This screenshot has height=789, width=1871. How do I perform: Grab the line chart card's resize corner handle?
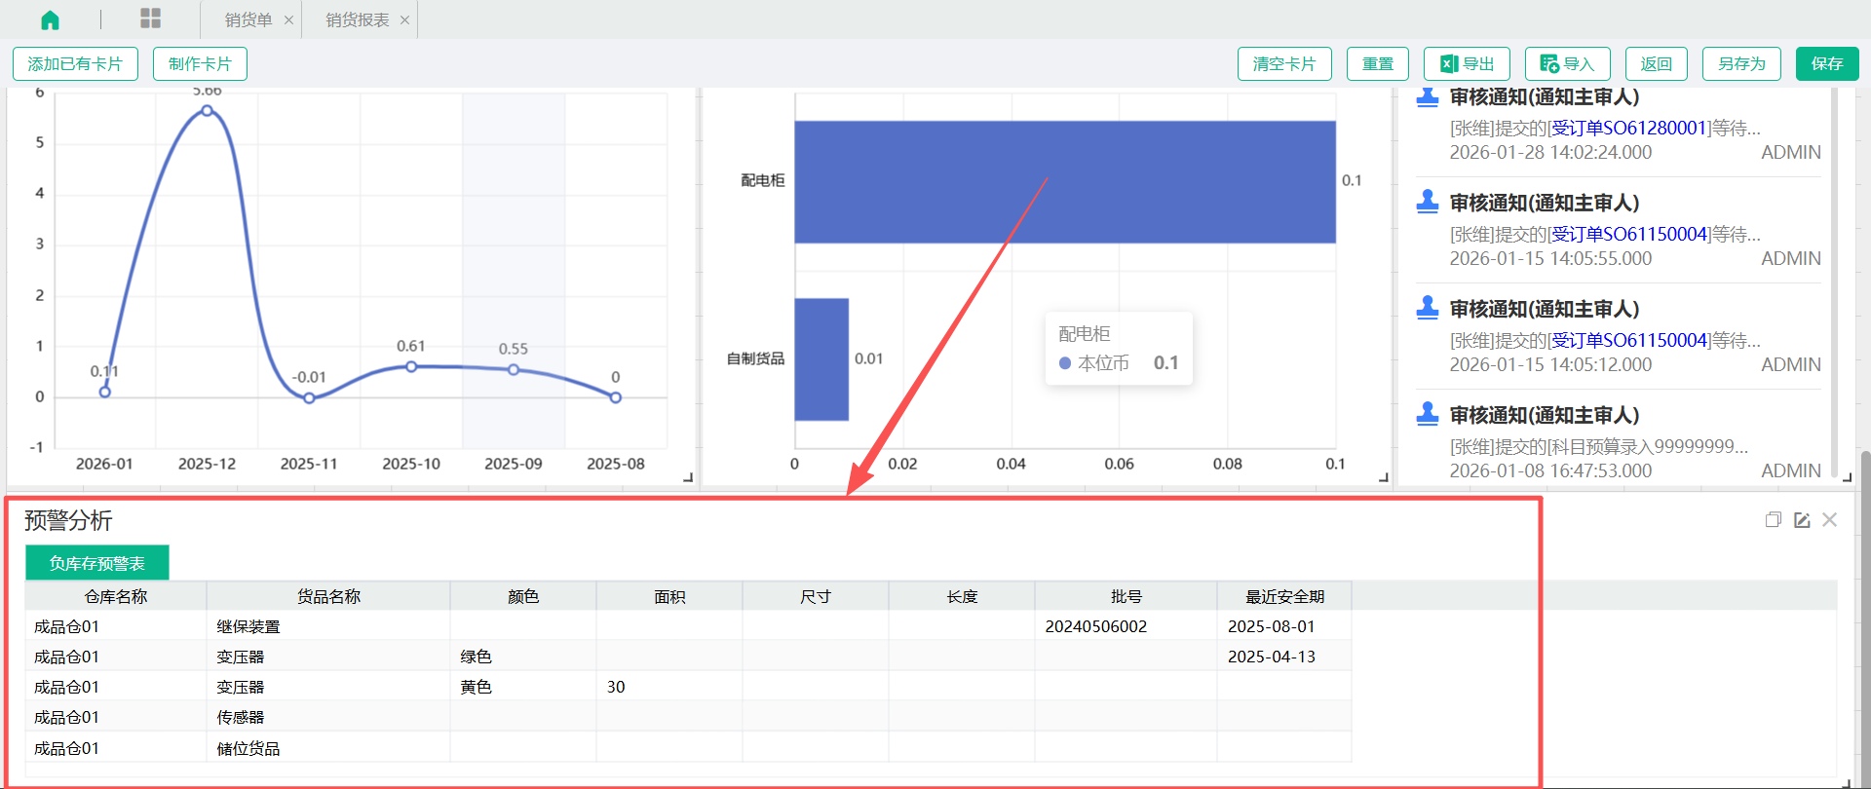pyautogui.click(x=688, y=477)
